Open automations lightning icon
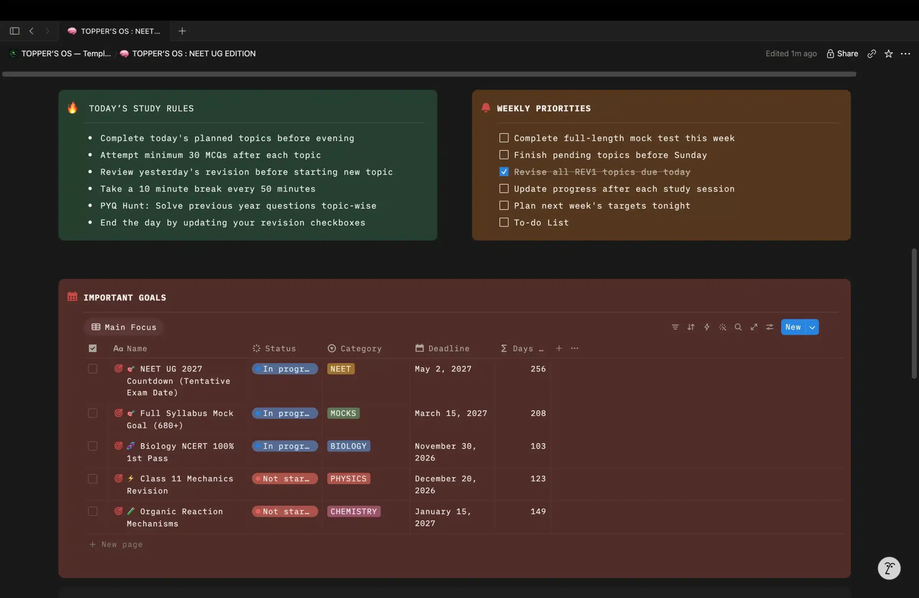The width and height of the screenshot is (919, 598). 706,327
